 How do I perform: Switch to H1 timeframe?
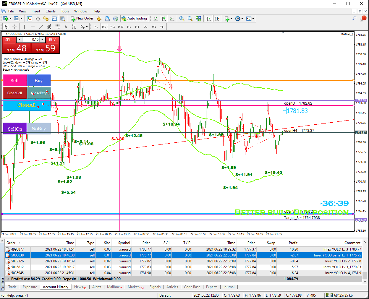(129, 27)
